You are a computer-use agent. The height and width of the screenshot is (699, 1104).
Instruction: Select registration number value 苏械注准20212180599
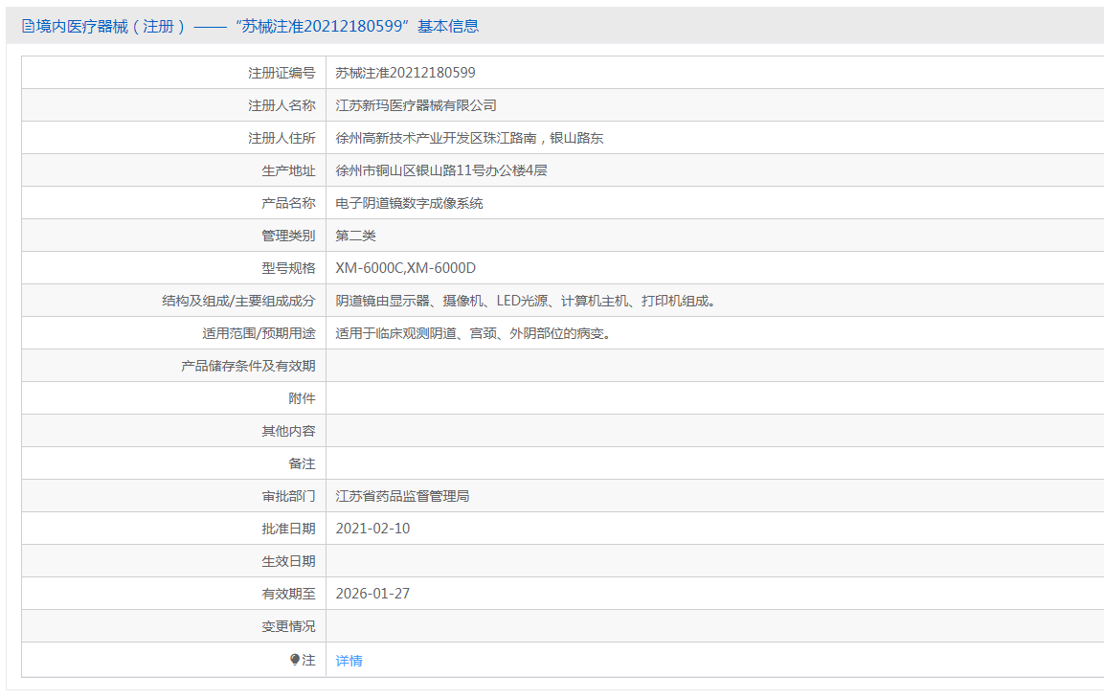coord(405,73)
